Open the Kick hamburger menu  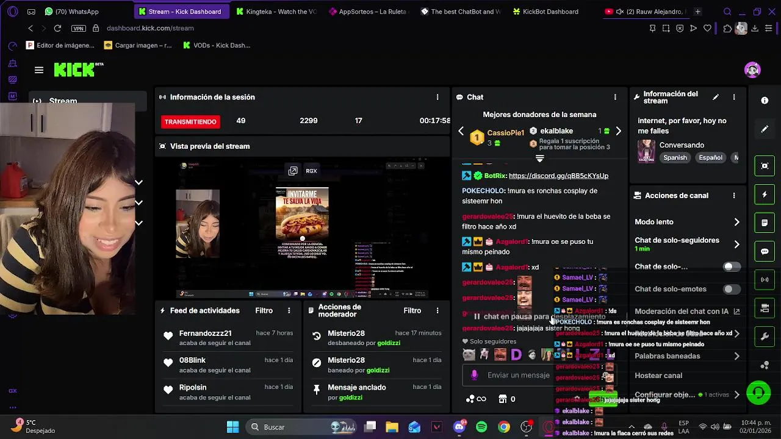point(39,70)
